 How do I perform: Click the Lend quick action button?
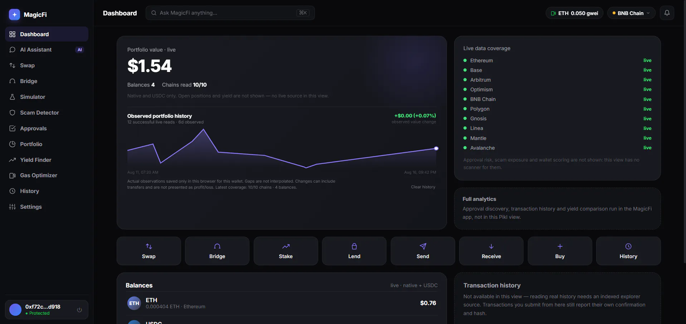pos(354,251)
